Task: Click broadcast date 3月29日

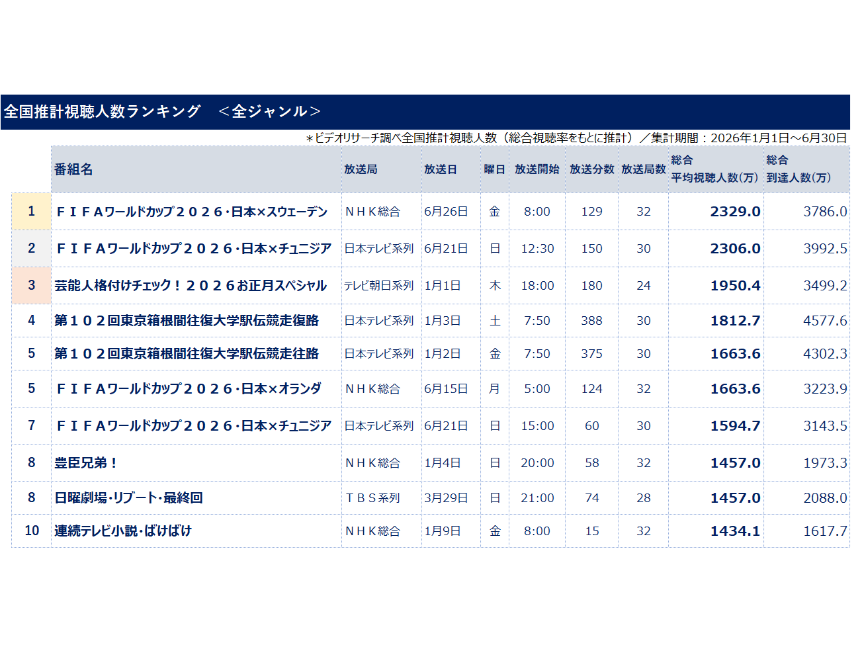Action: pyautogui.click(x=446, y=498)
